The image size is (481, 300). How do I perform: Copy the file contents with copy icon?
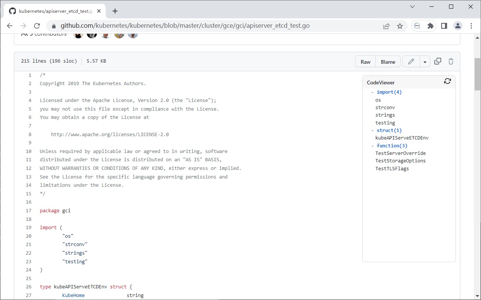(437, 61)
